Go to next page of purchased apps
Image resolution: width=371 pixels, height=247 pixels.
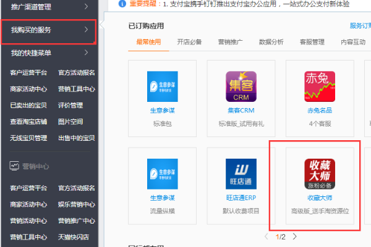tap(294, 237)
